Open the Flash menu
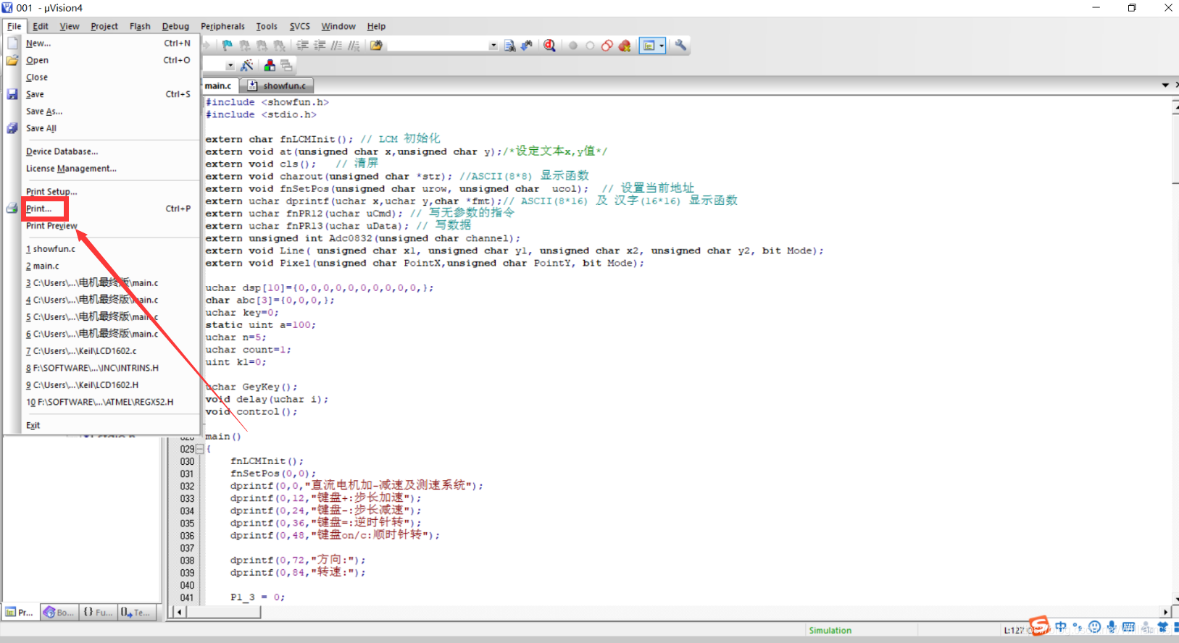Image resolution: width=1179 pixels, height=643 pixels. (x=140, y=26)
